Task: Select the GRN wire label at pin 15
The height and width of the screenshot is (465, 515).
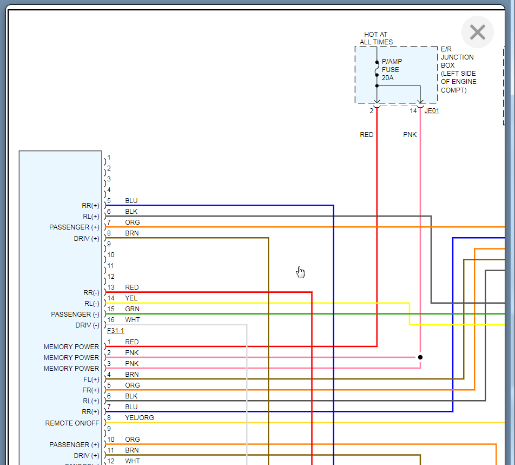Action: (132, 309)
